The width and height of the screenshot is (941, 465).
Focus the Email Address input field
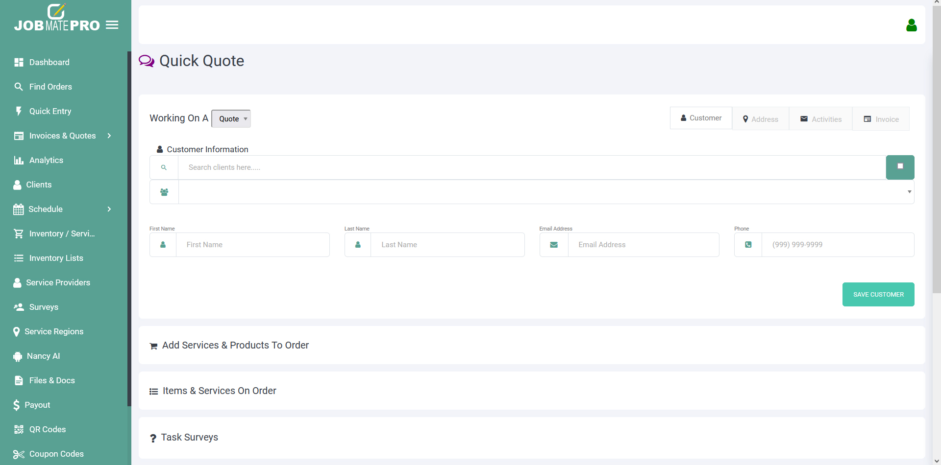coord(643,245)
